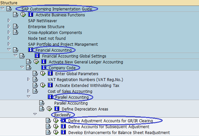Execute activity icon for Enter Global Parameters
Viewport: 199px width, 136px height.
[43, 73]
